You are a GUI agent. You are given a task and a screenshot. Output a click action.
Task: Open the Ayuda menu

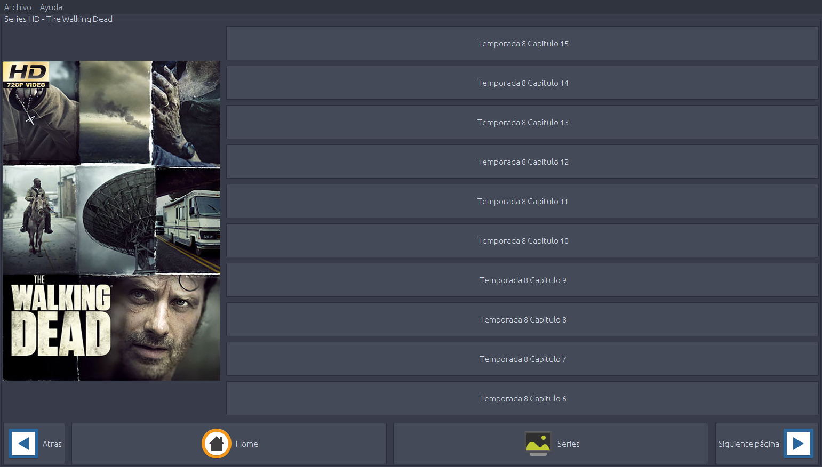pyautogui.click(x=51, y=7)
